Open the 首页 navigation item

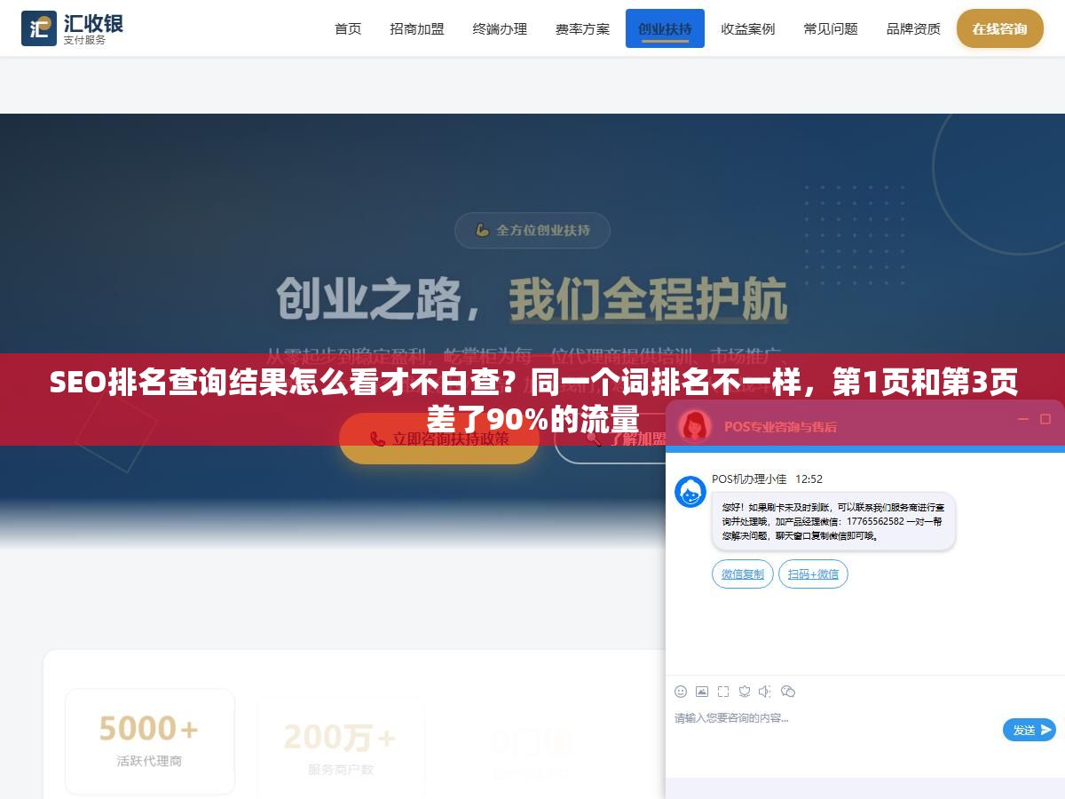[348, 28]
